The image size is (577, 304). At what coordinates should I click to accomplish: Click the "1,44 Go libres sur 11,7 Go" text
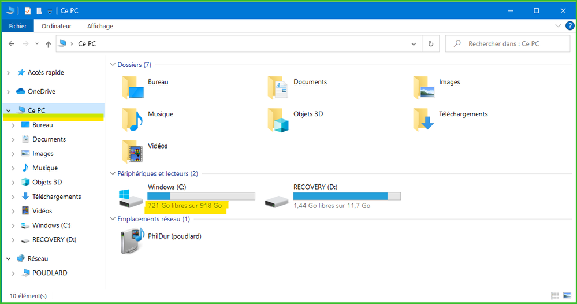332,206
